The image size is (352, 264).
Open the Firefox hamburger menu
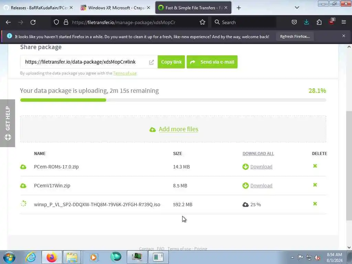click(x=344, y=22)
